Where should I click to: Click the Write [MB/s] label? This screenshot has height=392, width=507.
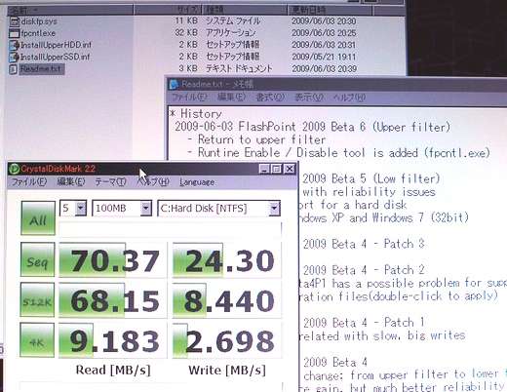(227, 370)
